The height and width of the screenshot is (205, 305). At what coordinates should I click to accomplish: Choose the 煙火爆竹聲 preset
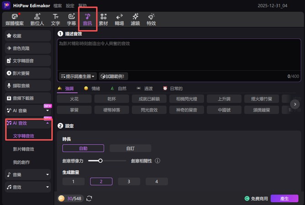[262, 99]
